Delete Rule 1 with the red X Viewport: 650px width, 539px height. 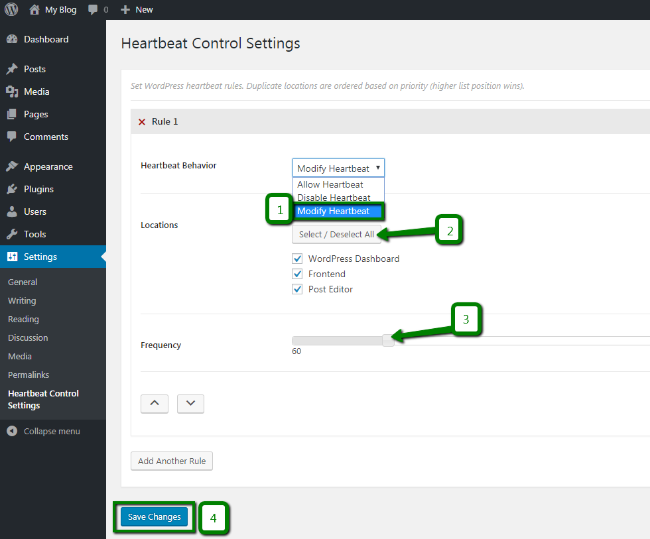[x=142, y=122]
